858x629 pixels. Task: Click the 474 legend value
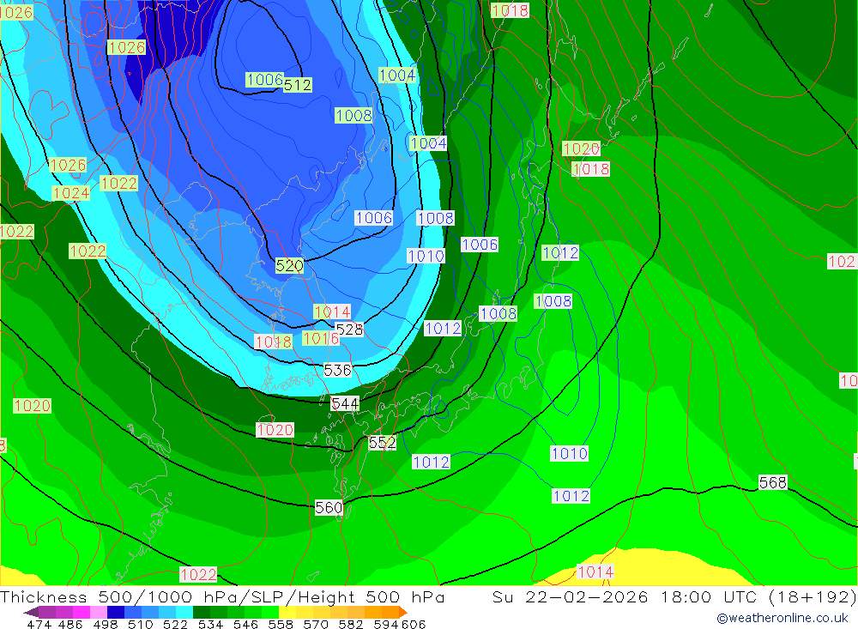39,624
